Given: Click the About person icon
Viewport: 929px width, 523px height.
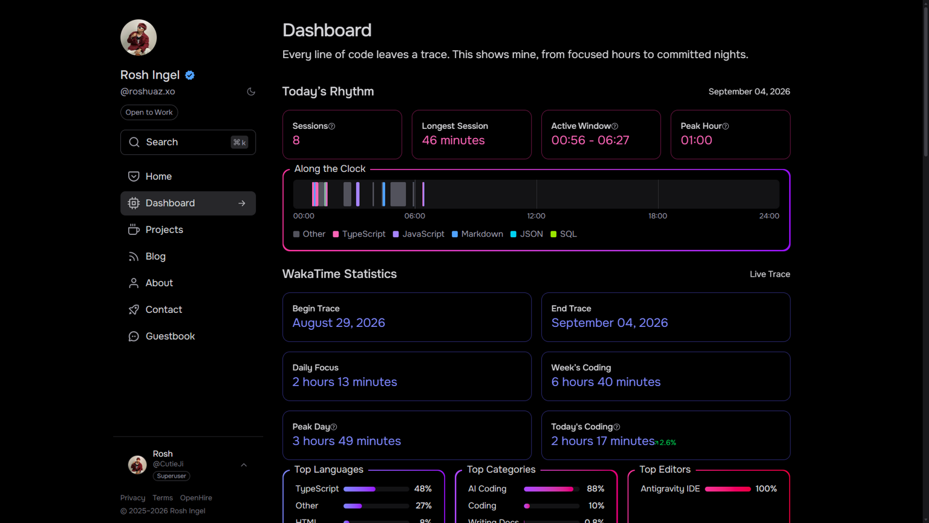Looking at the screenshot, I should [x=134, y=283].
